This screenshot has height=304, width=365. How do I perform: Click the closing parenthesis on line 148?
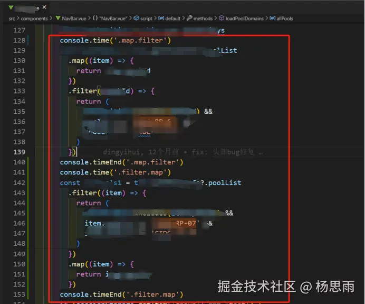click(x=78, y=244)
